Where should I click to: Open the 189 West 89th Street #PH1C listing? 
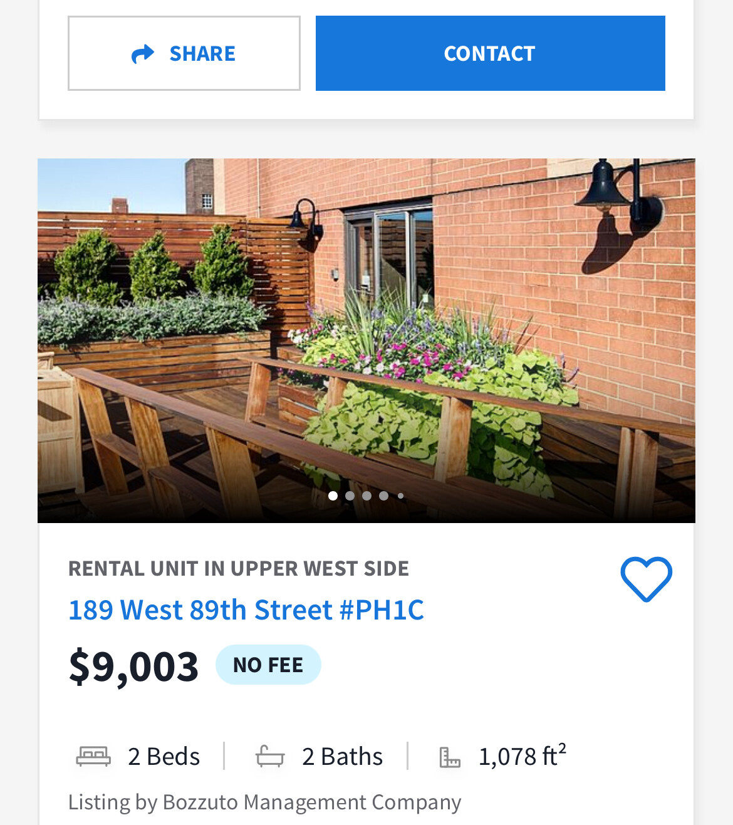246,610
